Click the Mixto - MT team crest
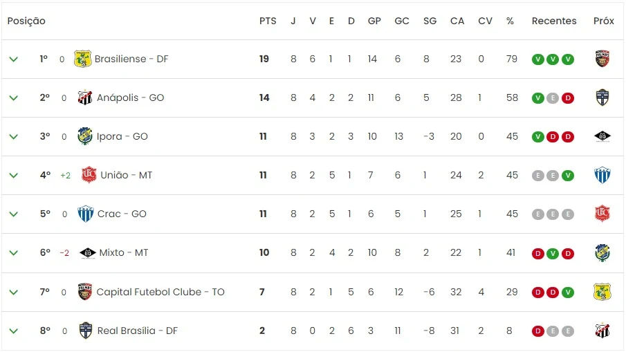Screen dimensions: 626x352 87,253
